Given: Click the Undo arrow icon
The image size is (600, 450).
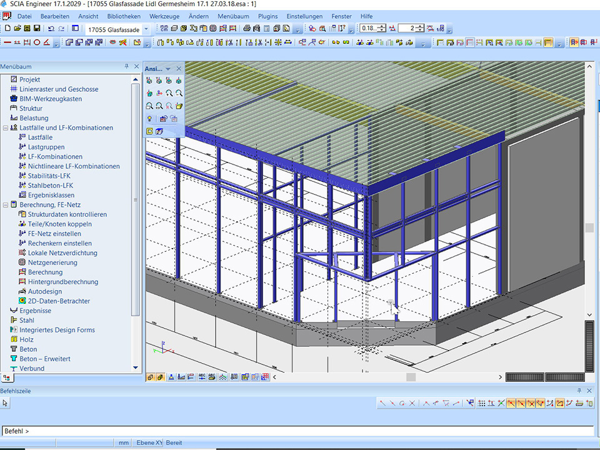Looking at the screenshot, I should click(x=51, y=29).
